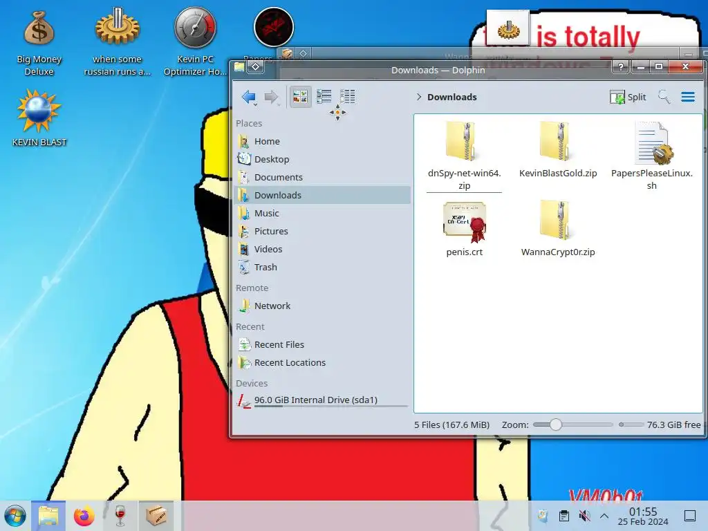708x531 pixels.
Task: Click the 76.3 GiB free label
Action: (673, 425)
